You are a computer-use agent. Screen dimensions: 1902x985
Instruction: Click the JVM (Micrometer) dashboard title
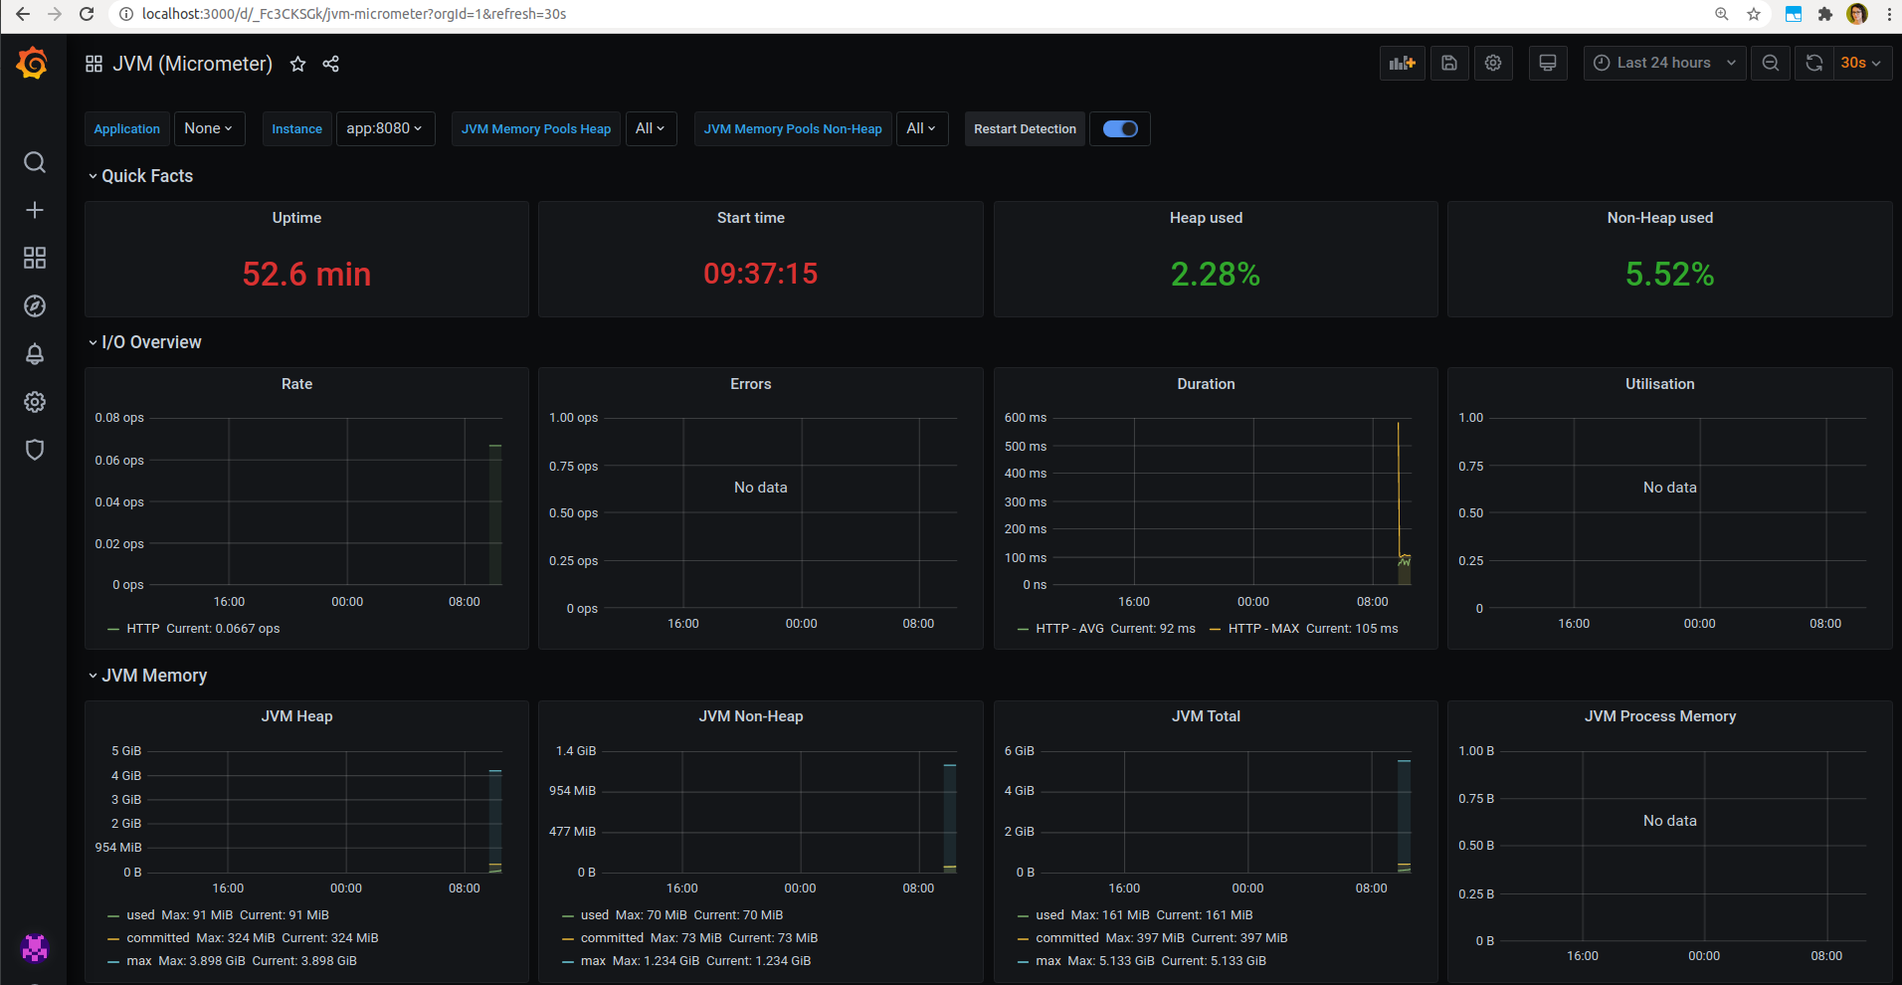click(192, 64)
